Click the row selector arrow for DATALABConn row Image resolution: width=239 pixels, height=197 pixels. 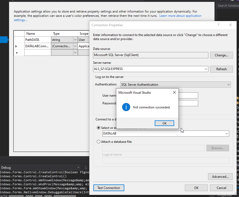tap(16, 46)
